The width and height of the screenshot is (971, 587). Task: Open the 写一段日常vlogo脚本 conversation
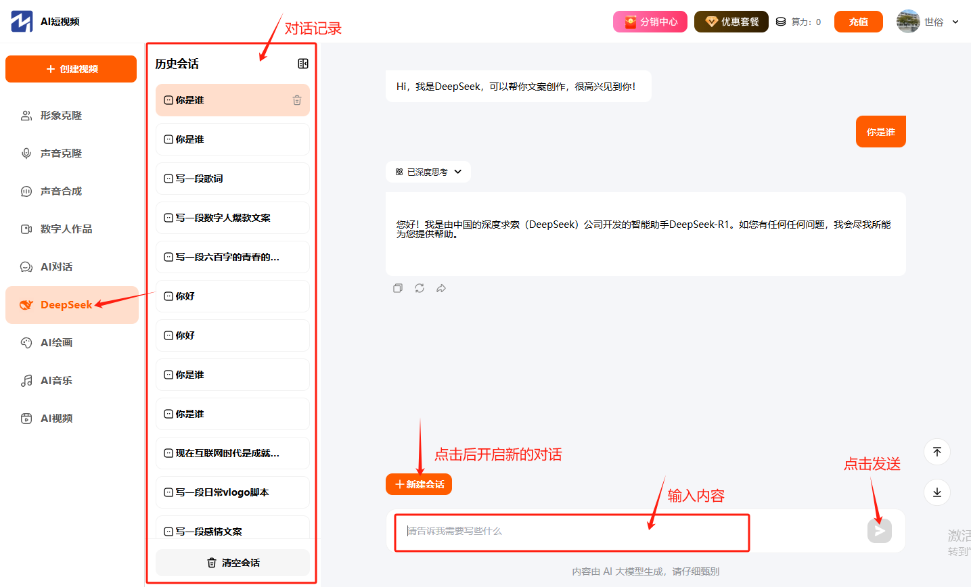pos(233,492)
